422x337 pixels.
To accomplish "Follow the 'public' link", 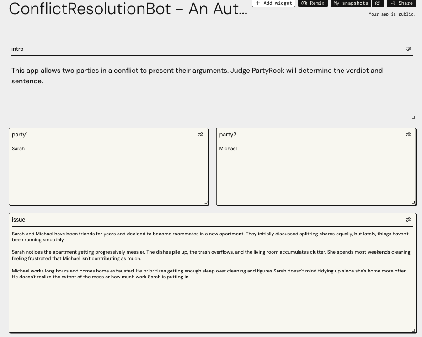I will [406, 14].
